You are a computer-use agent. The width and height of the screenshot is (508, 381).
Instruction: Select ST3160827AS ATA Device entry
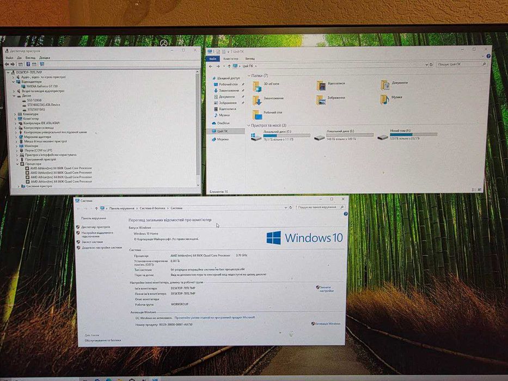pos(41,105)
